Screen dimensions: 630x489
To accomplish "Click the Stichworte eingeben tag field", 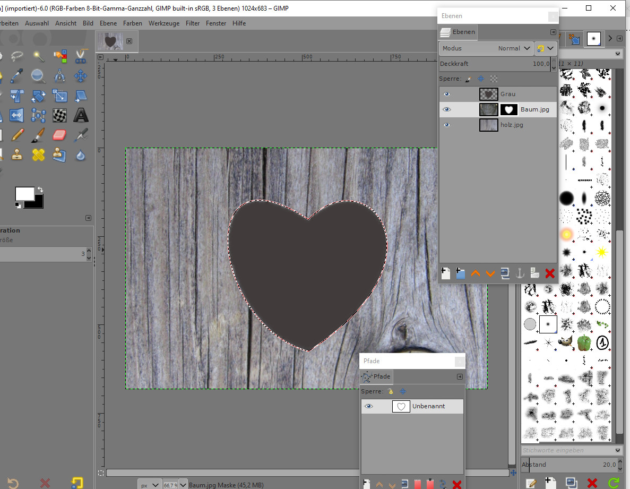I will tap(568, 450).
